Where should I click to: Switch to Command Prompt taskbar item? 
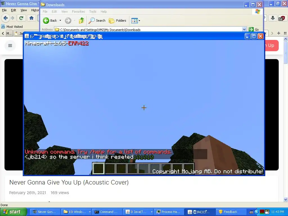pos(107,212)
